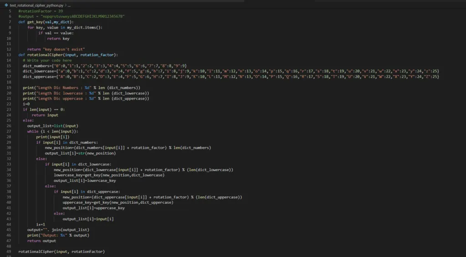Screen dimensions: 466x257
Task: Place cursor on def get_key(val,my_dict) line
Action: click(46, 22)
